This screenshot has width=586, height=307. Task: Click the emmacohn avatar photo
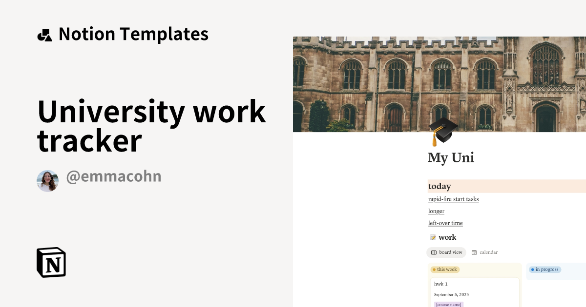coord(47,181)
